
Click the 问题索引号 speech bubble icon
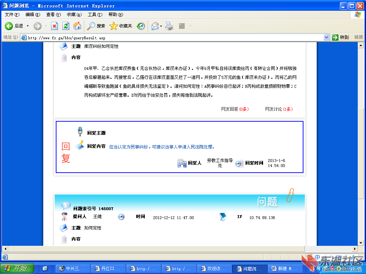pos(66,205)
